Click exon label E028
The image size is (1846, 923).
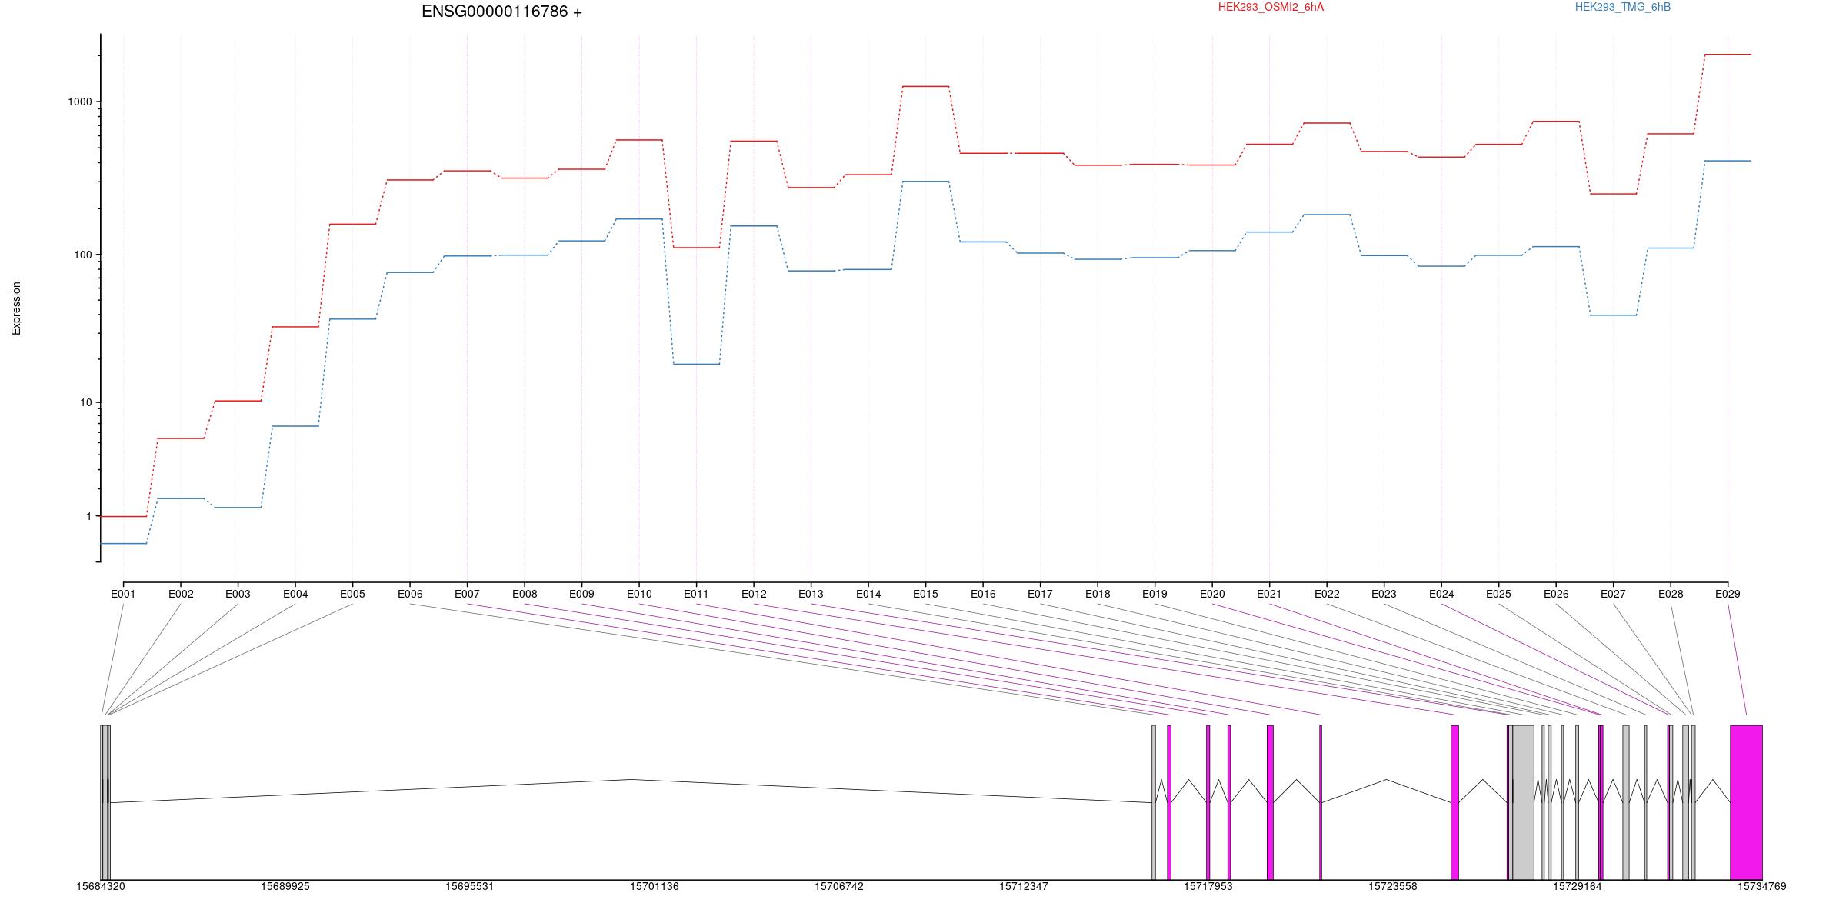pos(1671,594)
